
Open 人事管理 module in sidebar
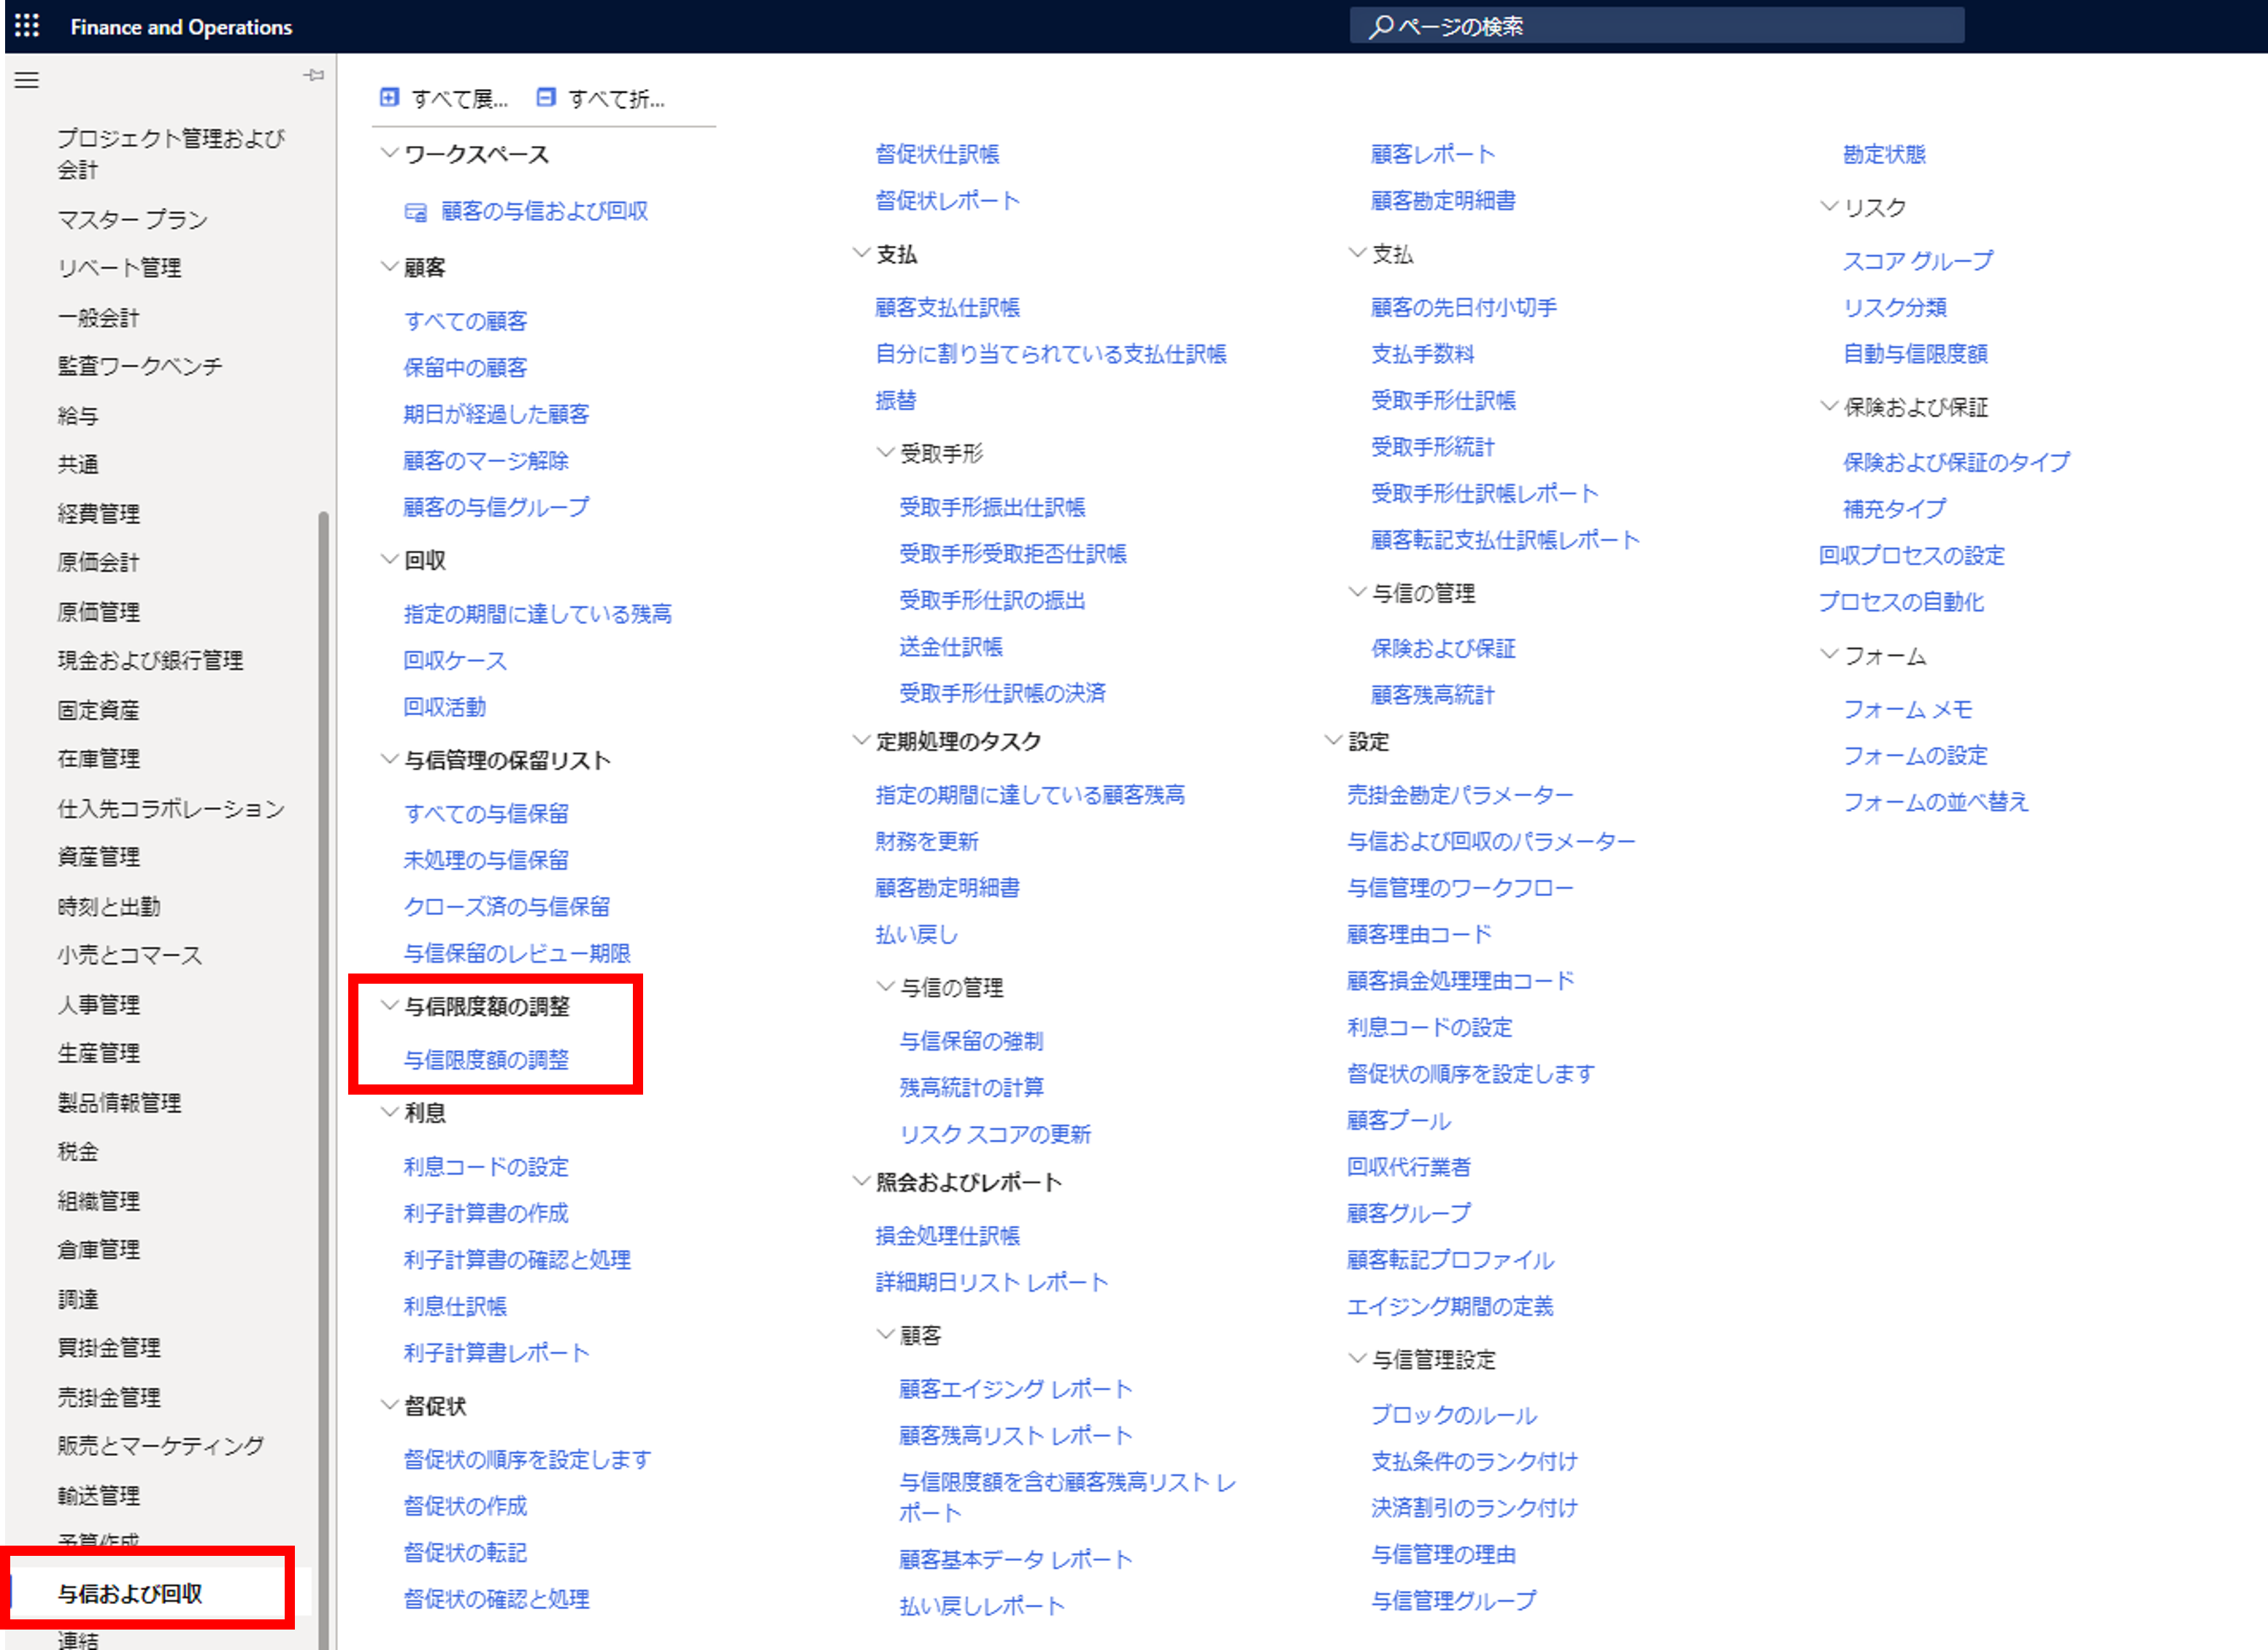point(98,1004)
